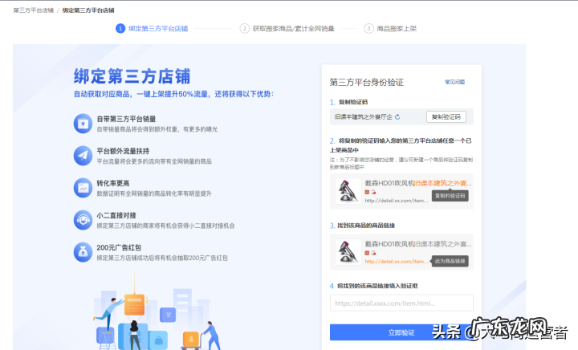Screen dimensions: 578x350
Task: Click the subtitle 自动获取对应商品，一键上架提升50%流量
Action: tap(173, 94)
